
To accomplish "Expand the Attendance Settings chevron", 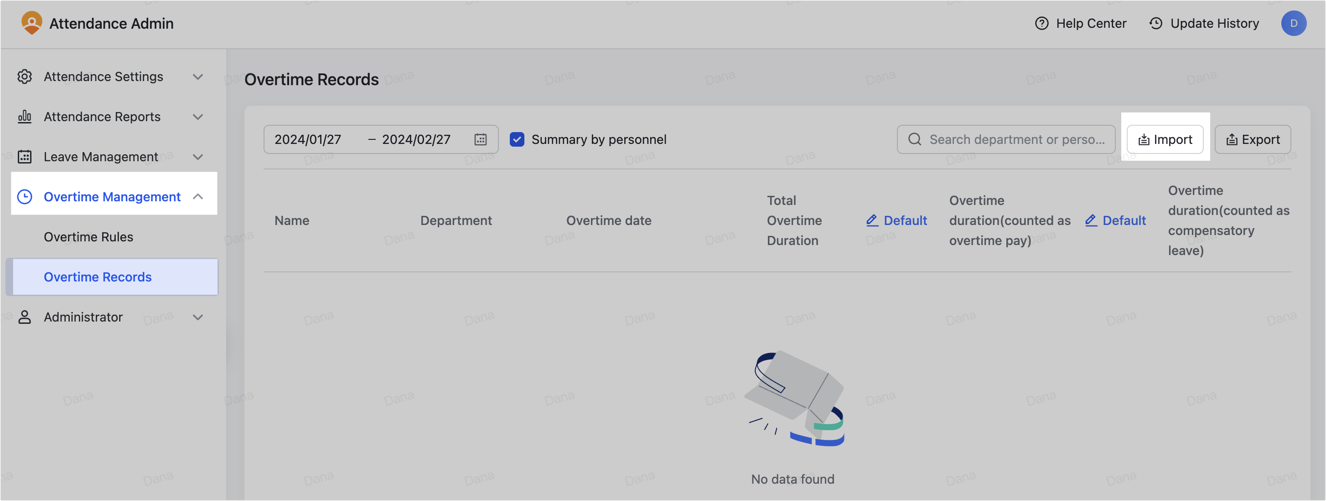I will (x=197, y=77).
